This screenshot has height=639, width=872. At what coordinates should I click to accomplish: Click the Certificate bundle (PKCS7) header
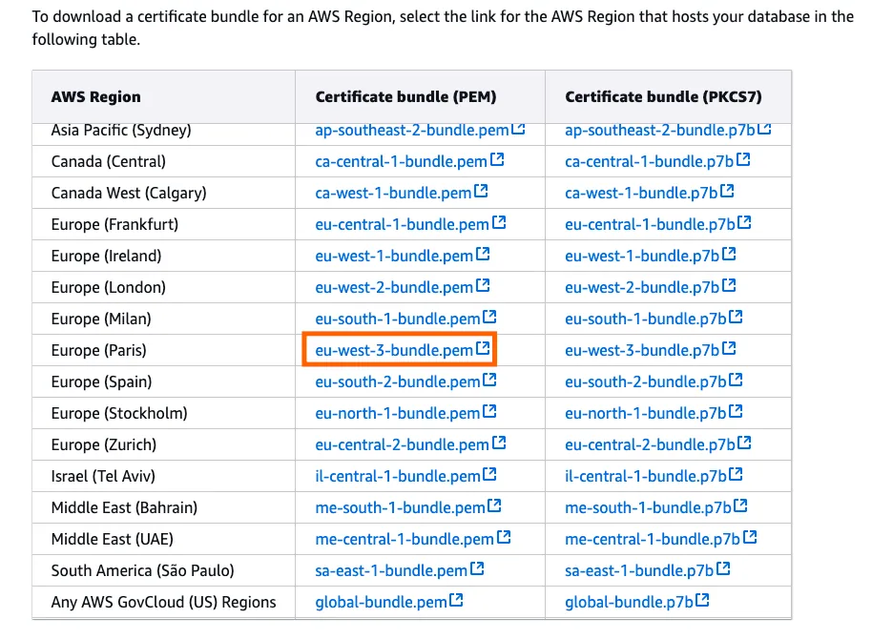coord(669,96)
